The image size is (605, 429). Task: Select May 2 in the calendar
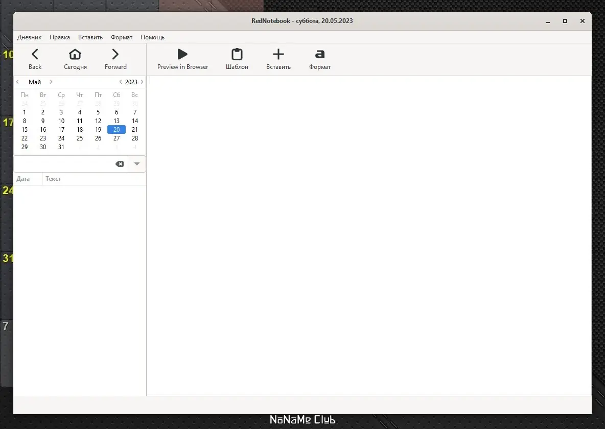[43, 112]
